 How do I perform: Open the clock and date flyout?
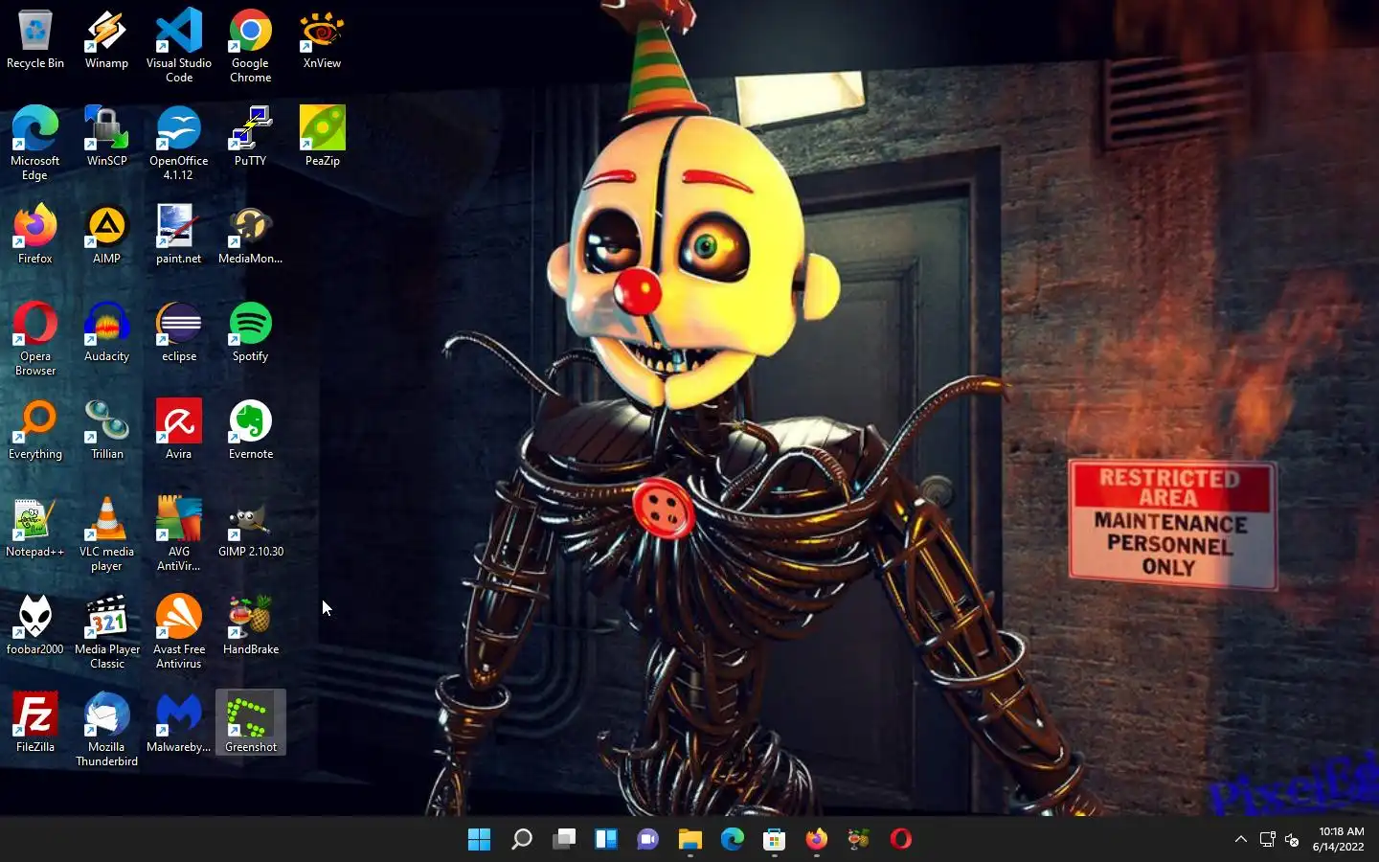[1339, 839]
